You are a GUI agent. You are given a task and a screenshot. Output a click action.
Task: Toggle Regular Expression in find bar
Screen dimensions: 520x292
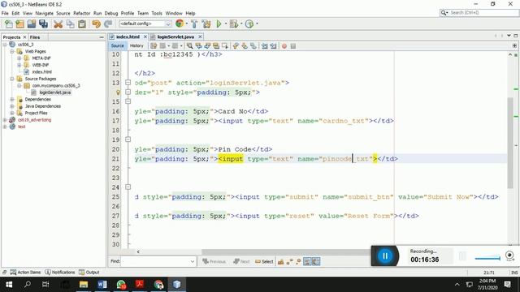click(298, 261)
